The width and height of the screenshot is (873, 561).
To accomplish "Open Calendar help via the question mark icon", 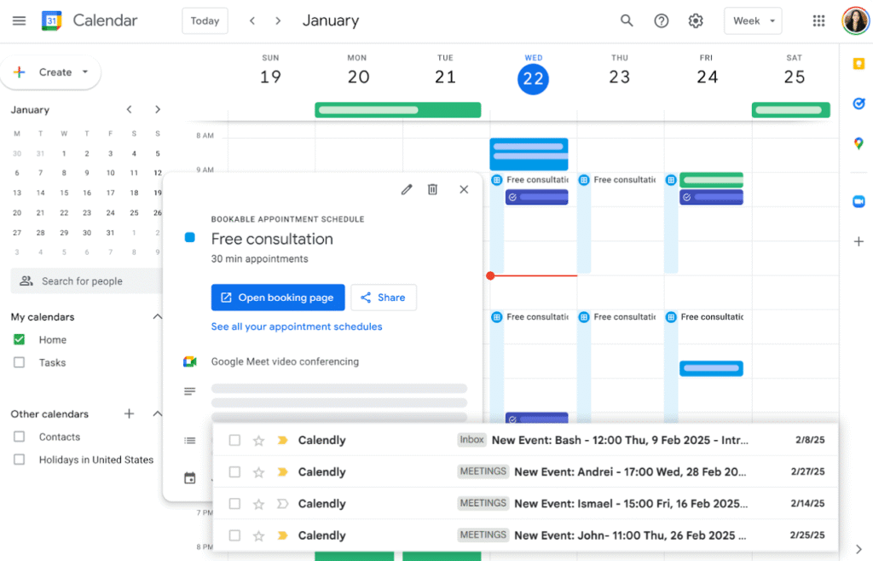I will (x=662, y=20).
